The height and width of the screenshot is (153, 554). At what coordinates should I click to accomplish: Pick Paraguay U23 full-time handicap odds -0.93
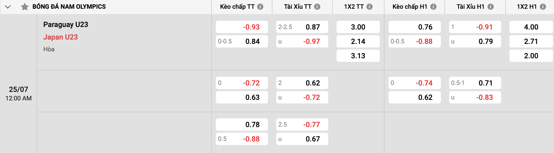pyautogui.click(x=242, y=27)
